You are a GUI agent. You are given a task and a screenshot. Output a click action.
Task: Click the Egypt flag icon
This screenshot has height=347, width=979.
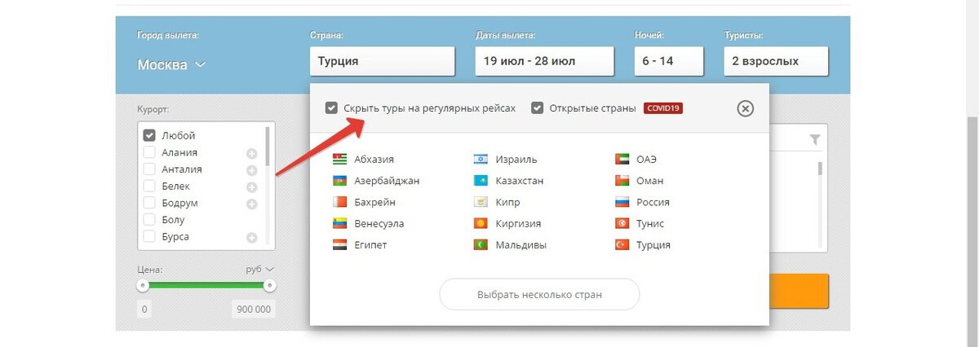click(340, 244)
